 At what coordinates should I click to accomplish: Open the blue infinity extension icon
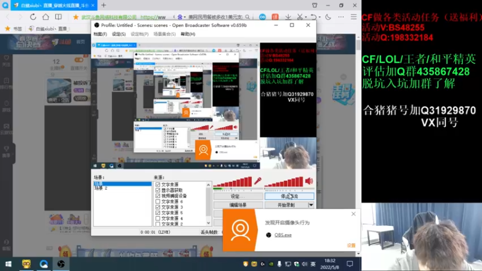click(x=262, y=17)
